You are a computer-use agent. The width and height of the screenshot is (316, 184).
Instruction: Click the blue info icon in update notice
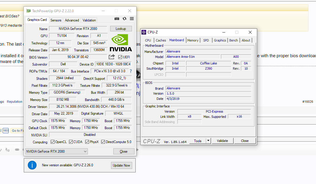tap(32, 165)
